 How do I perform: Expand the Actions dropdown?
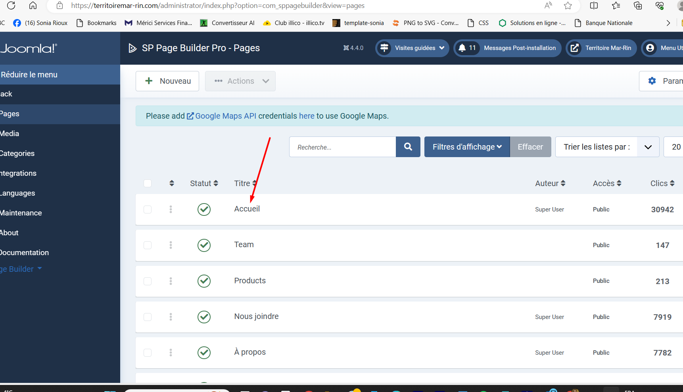[x=240, y=81]
